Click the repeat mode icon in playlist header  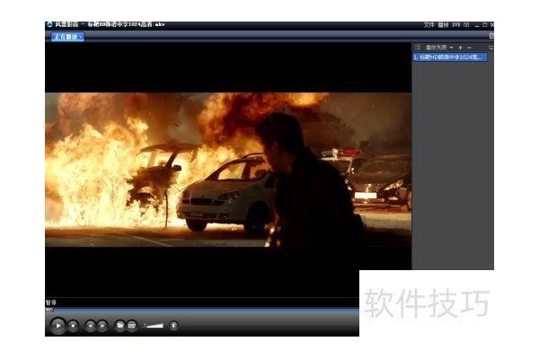[x=490, y=48]
